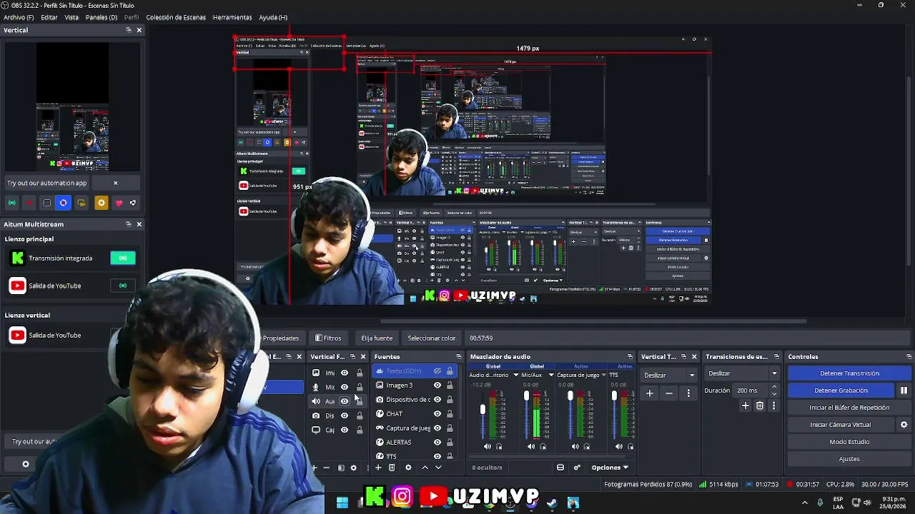Viewport: 915px width, 514px height.
Task: Open Vertical transitions Deslizar dropdown
Action: pyautogui.click(x=669, y=375)
